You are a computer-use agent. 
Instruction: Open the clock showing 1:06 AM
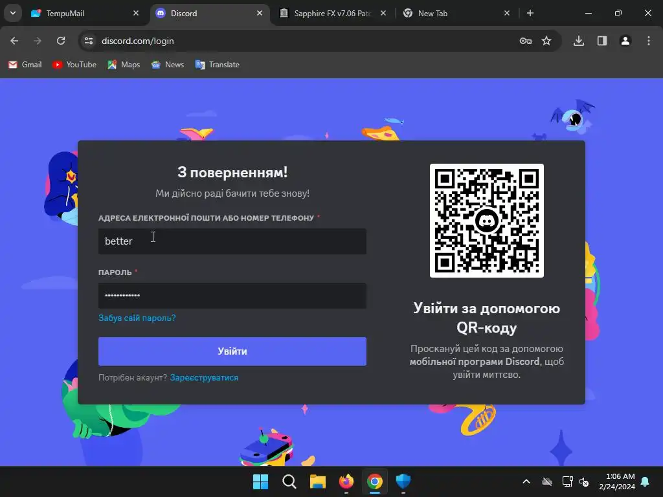point(617,481)
